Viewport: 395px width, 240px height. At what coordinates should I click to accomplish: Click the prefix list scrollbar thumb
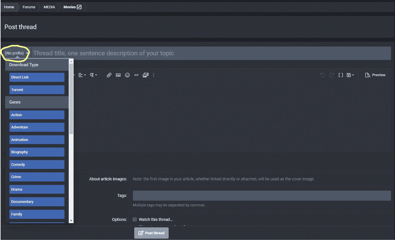coord(71,98)
